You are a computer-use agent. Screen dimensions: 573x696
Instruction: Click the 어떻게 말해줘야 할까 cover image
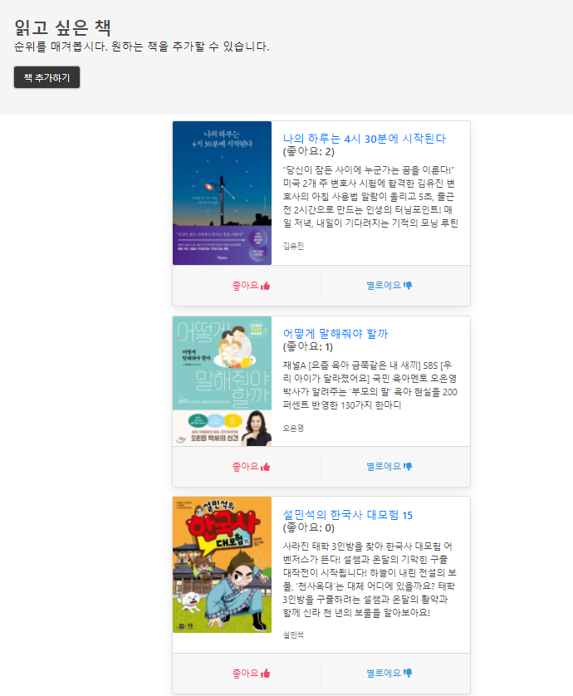(222, 381)
